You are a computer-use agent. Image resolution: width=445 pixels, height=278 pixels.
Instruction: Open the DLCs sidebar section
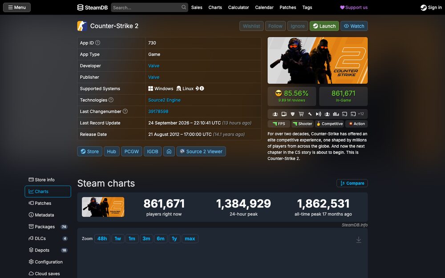point(48,238)
